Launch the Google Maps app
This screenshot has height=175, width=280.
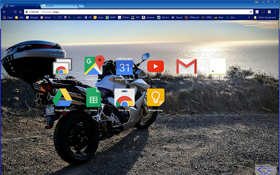[x=94, y=65]
